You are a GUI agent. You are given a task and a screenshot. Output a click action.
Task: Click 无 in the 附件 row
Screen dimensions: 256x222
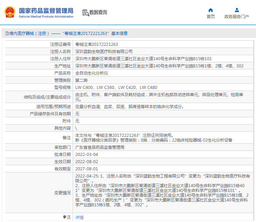tap(77, 121)
